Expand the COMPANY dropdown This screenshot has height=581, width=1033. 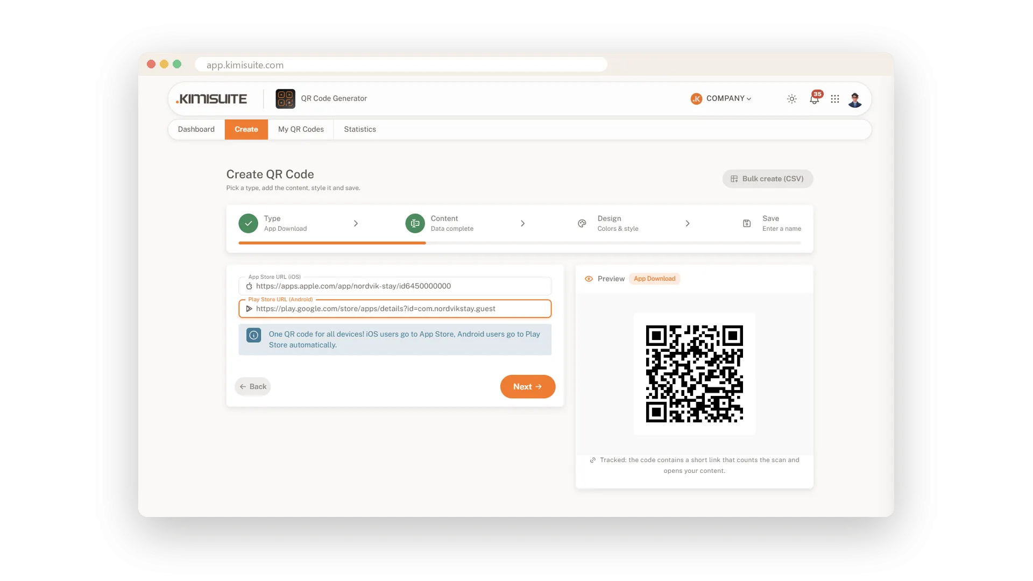pyautogui.click(x=728, y=98)
